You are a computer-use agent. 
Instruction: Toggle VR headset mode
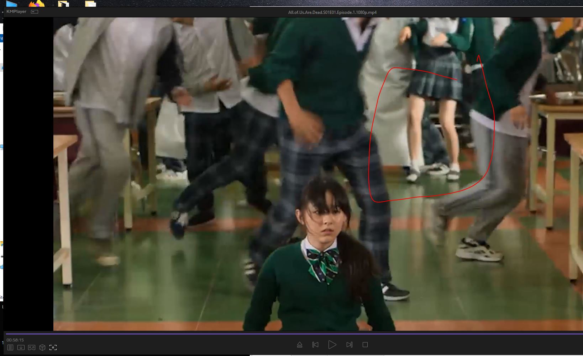click(32, 347)
